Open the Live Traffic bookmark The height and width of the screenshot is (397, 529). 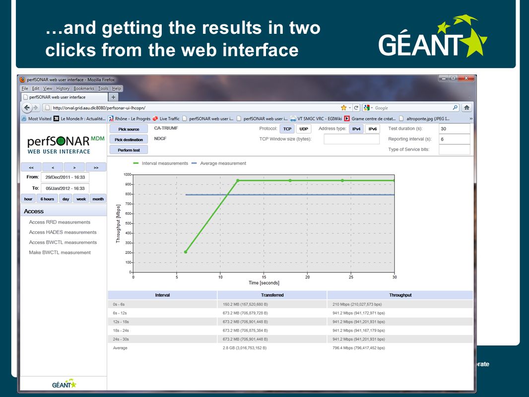166,119
